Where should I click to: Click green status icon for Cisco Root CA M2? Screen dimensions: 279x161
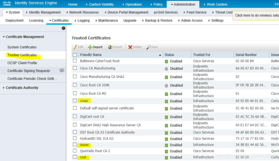166,94
